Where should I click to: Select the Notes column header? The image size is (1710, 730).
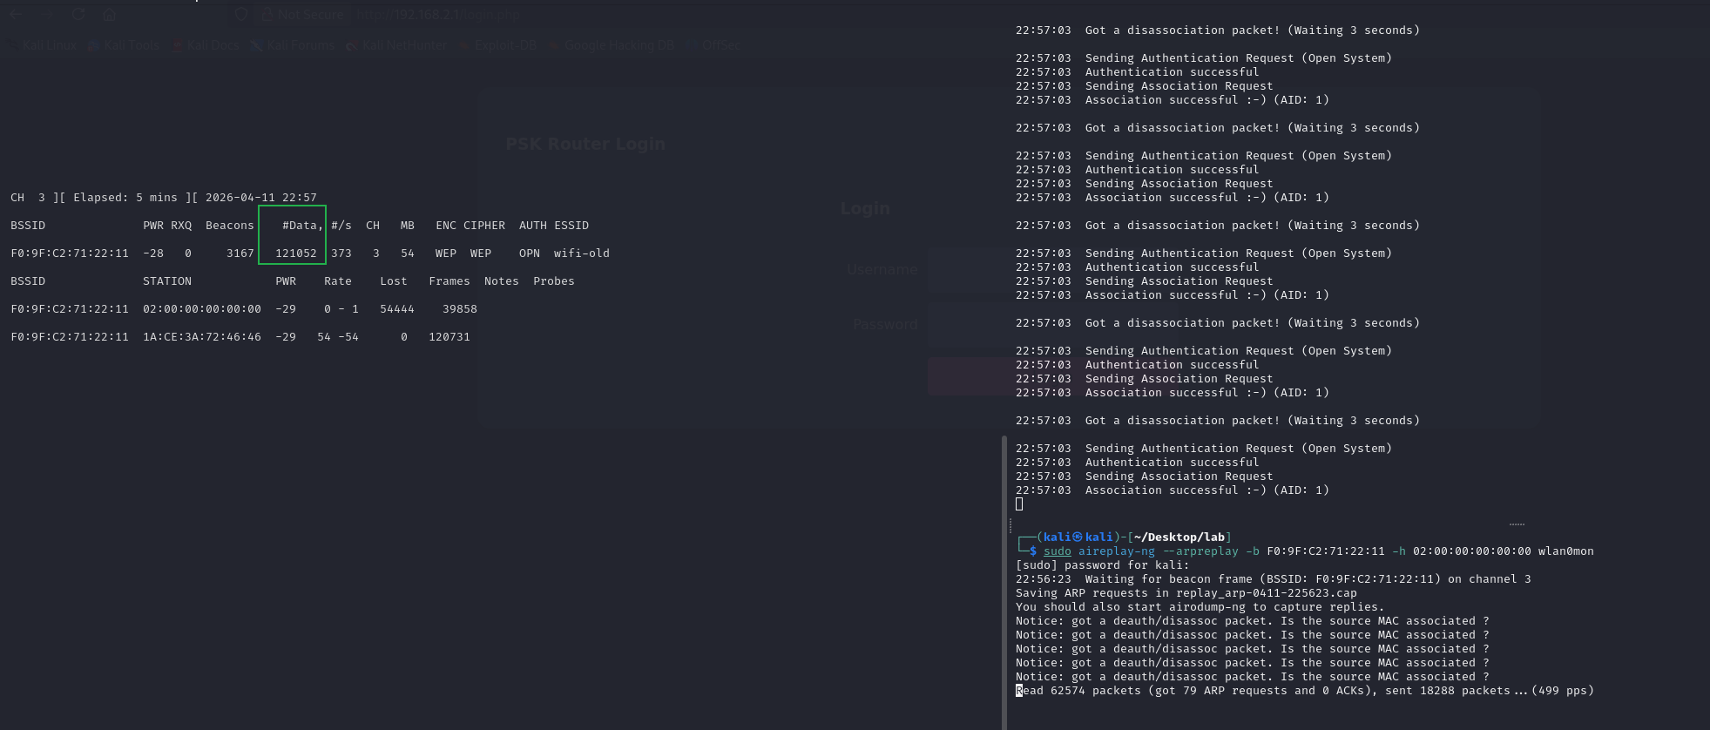tap(502, 281)
